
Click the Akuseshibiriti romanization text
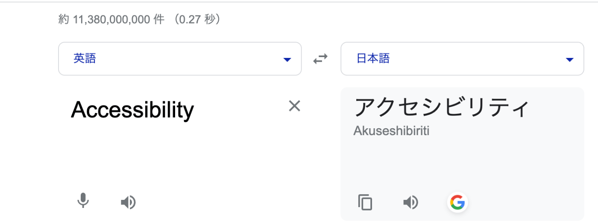[x=391, y=131]
